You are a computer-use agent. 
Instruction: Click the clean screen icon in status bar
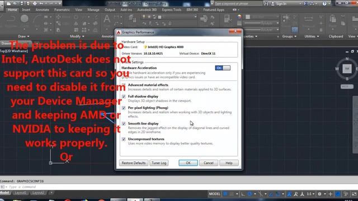(x=354, y=194)
